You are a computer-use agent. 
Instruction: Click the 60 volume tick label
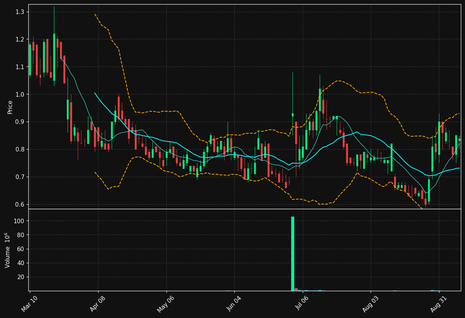(x=21, y=249)
